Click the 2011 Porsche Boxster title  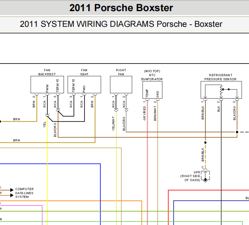[x=121, y=8]
